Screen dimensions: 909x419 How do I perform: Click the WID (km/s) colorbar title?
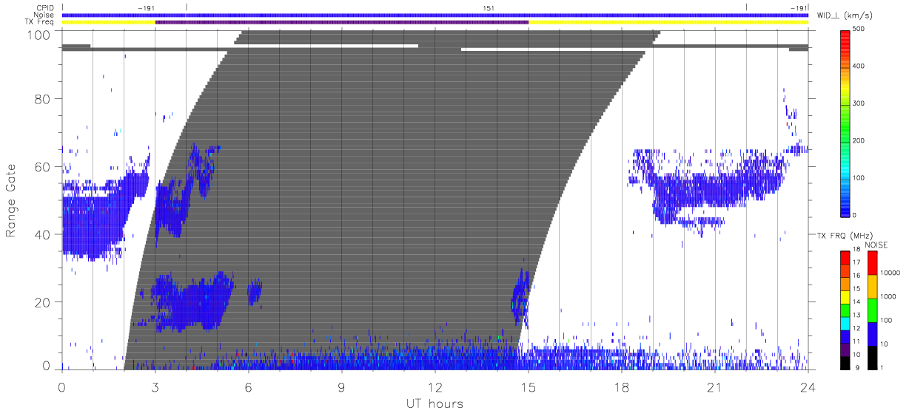tap(845, 16)
